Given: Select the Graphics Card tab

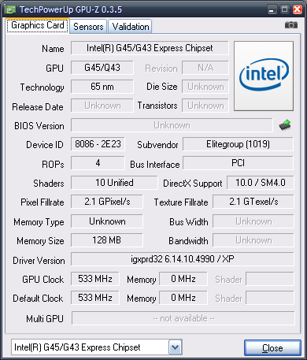Looking at the screenshot, I should point(38,25).
